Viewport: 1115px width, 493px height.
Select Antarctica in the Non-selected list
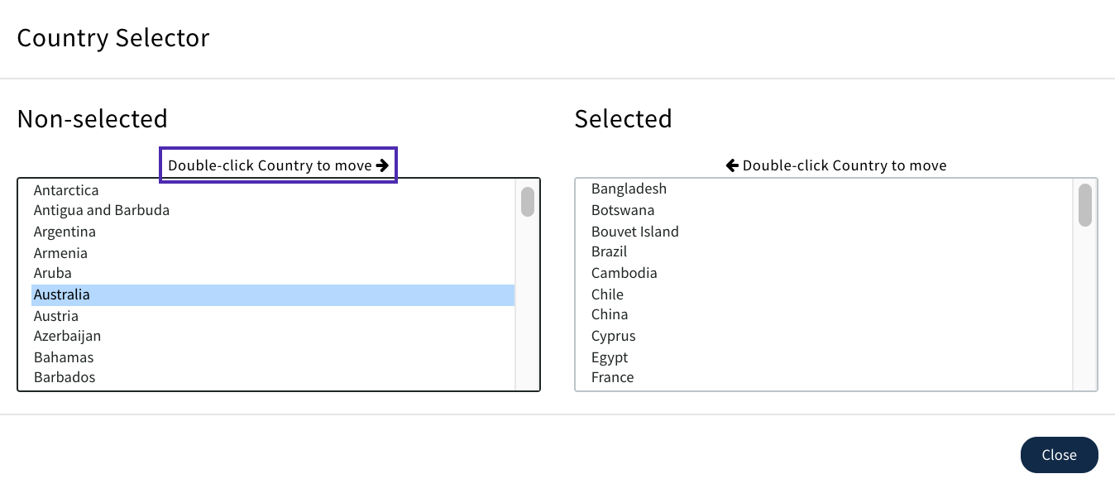[x=66, y=190]
